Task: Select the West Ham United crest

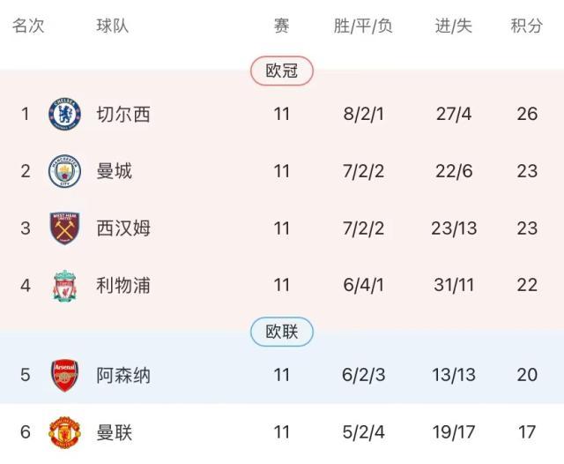Action: coord(64,228)
